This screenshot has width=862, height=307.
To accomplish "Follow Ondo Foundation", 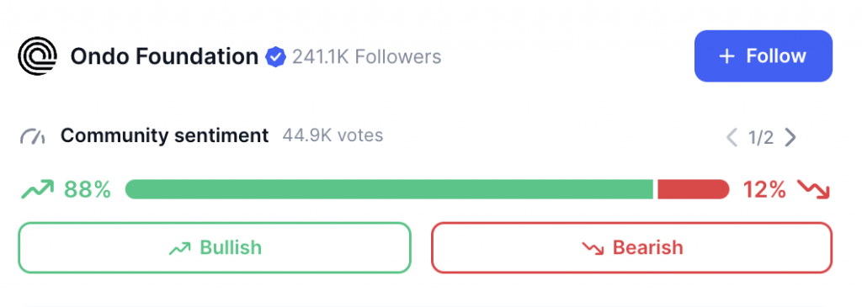I will 763,56.
